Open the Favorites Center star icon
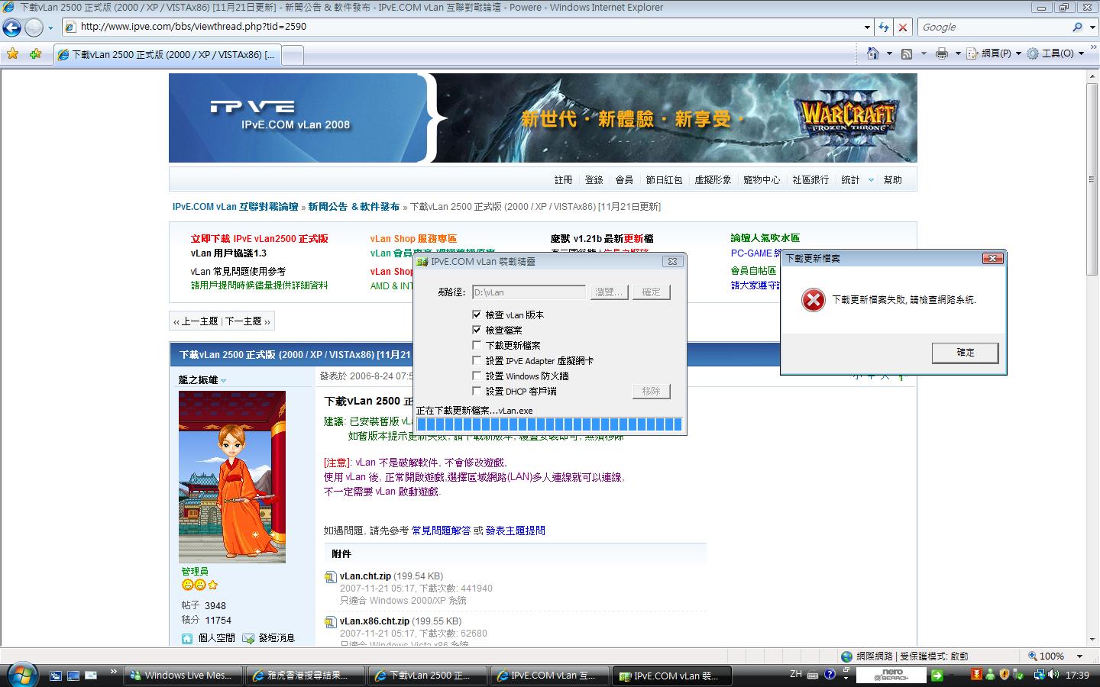Image resolution: width=1100 pixels, height=687 pixels. click(12, 53)
